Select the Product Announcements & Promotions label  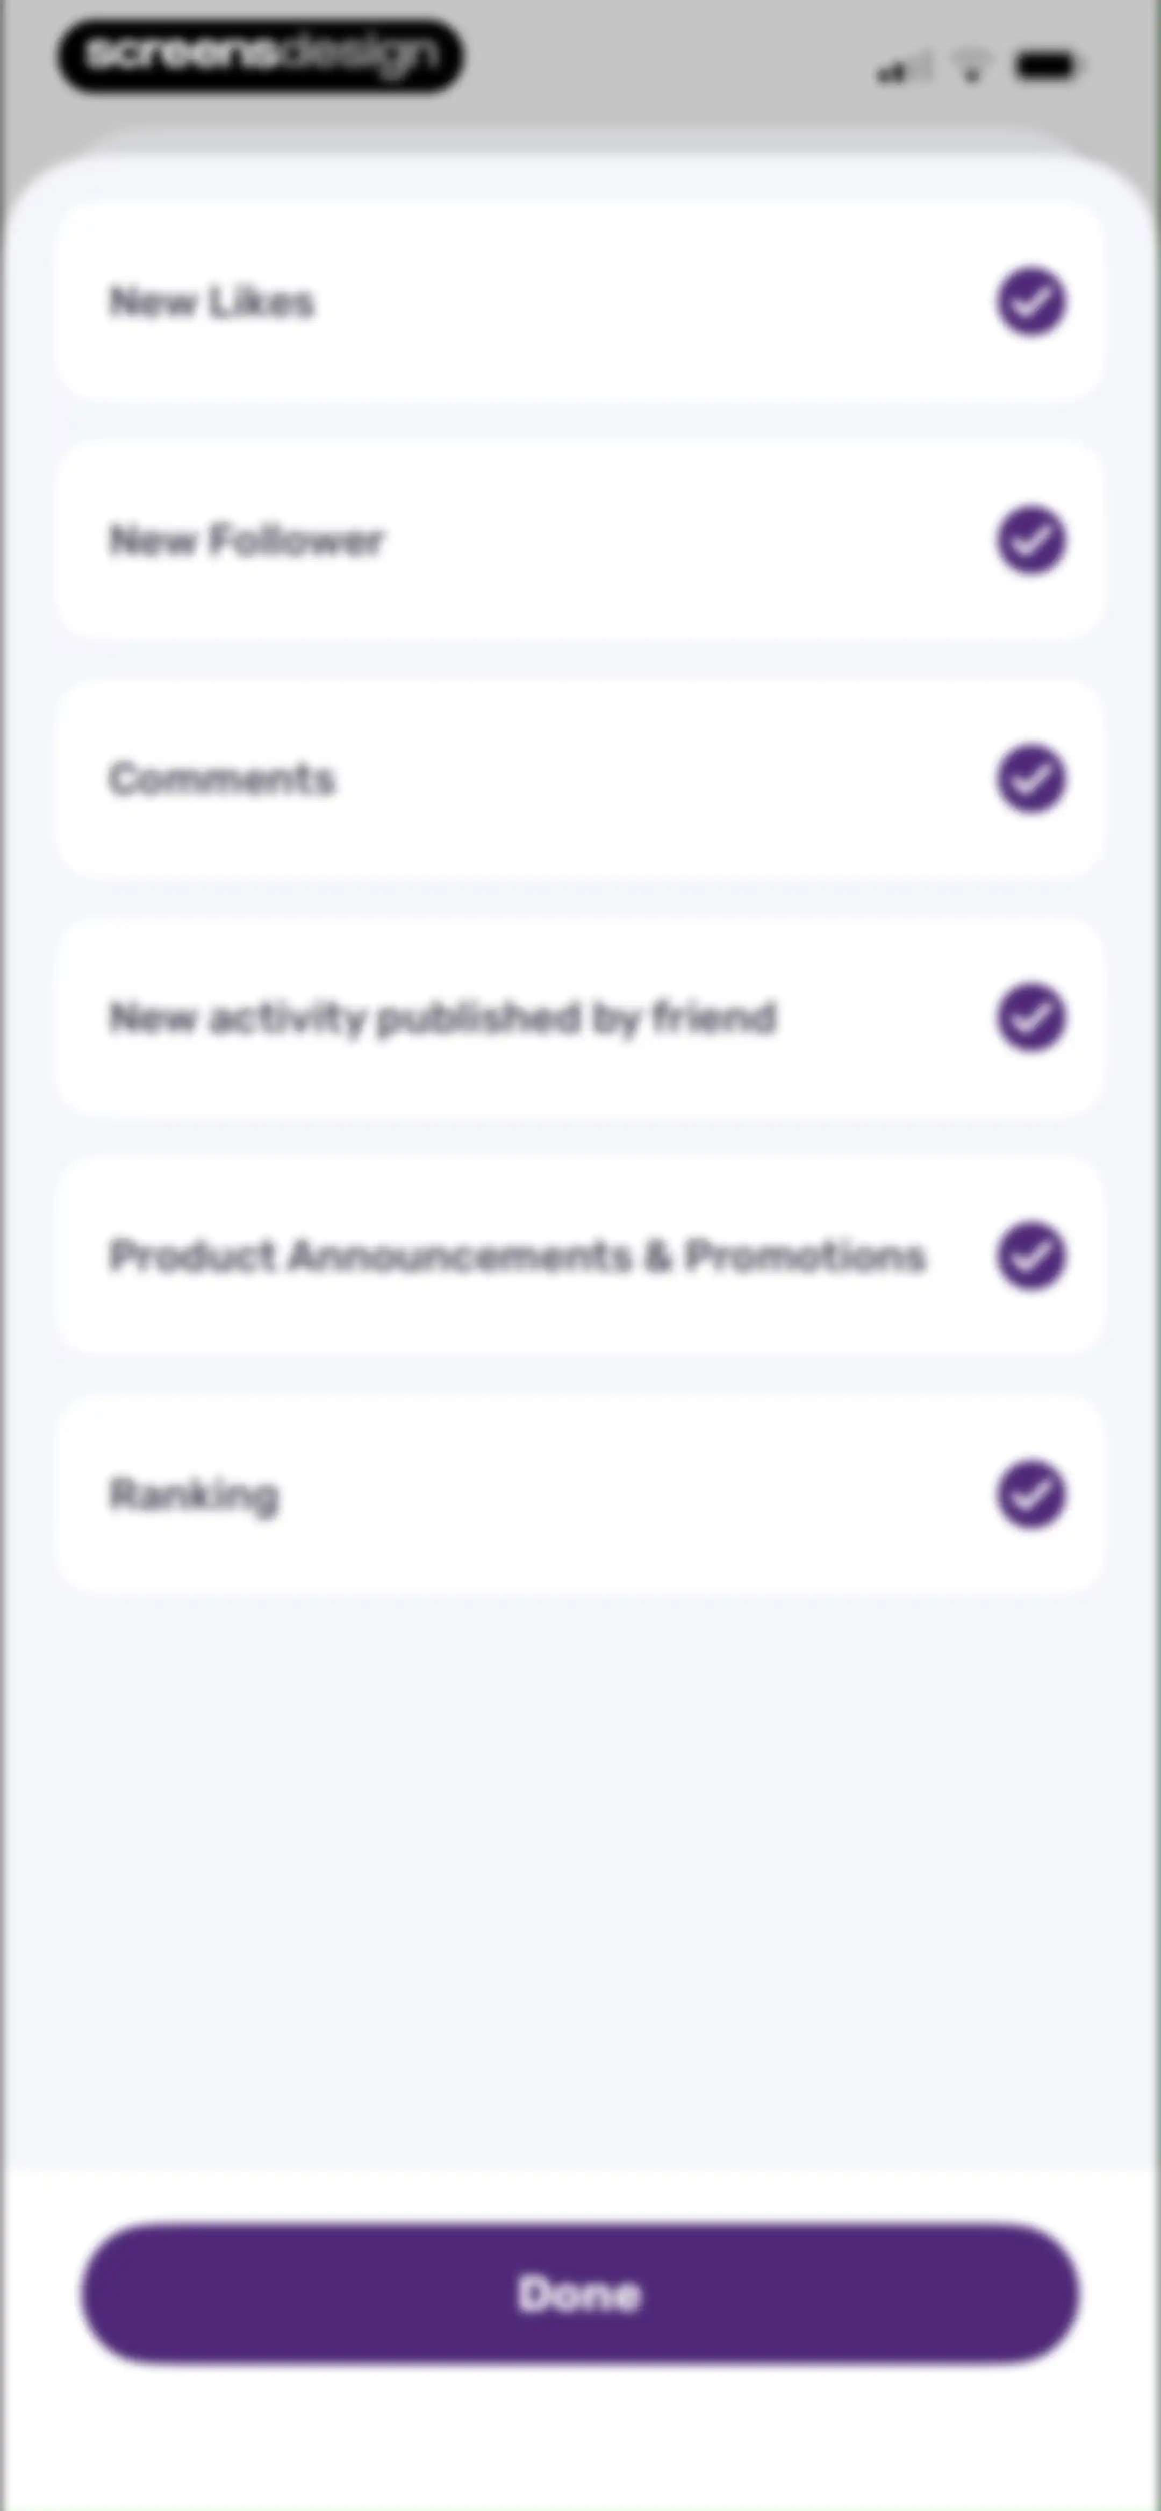[x=517, y=1255]
